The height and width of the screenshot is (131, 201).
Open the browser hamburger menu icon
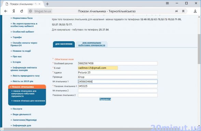[167, 3]
